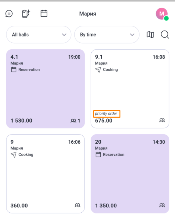Expand the All halls dropdown
Screen dimensions: 175x216
tap(39, 34)
